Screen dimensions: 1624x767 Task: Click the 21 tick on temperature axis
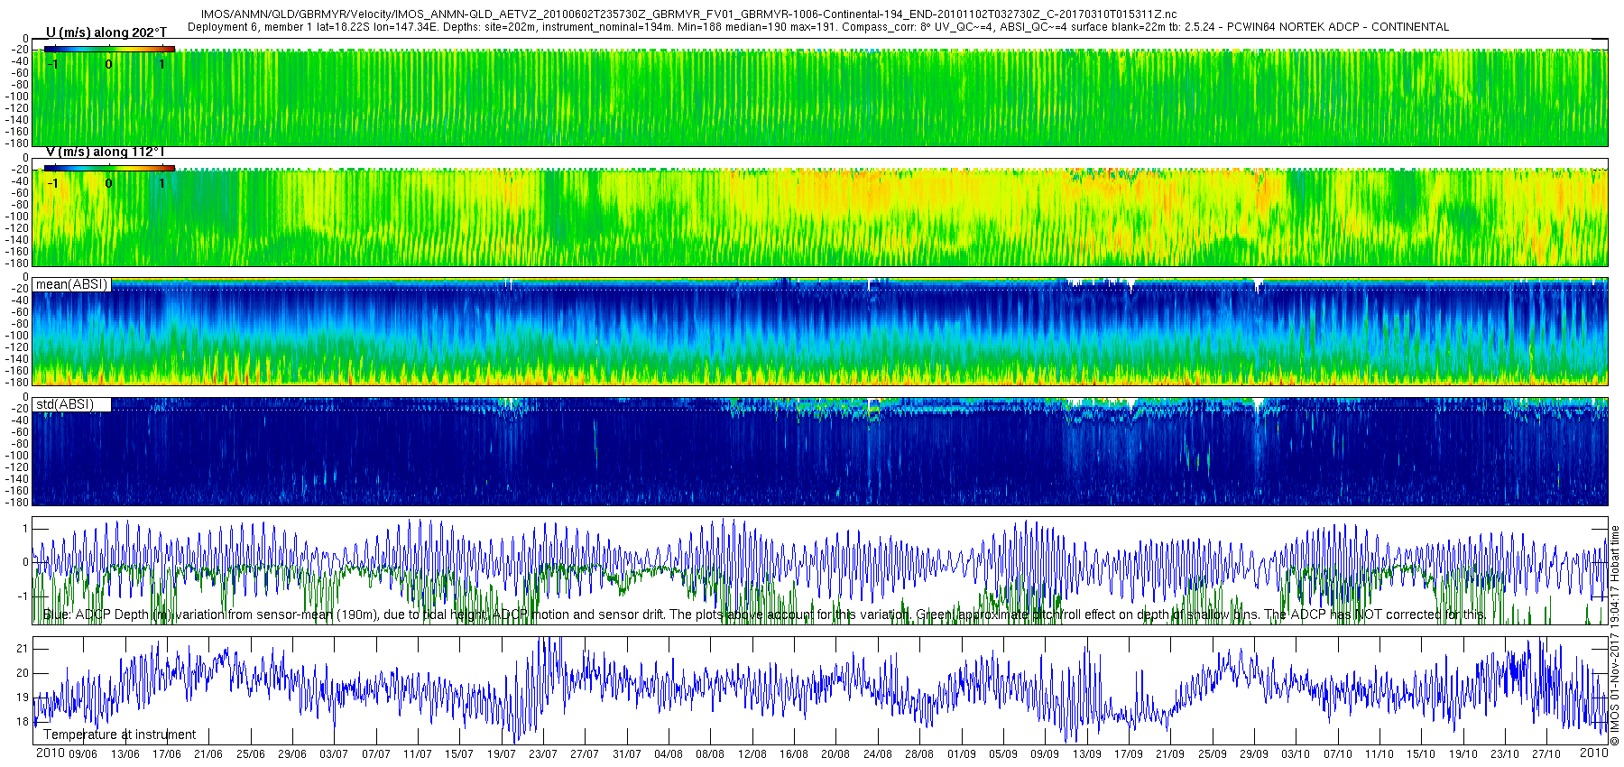tap(23, 649)
